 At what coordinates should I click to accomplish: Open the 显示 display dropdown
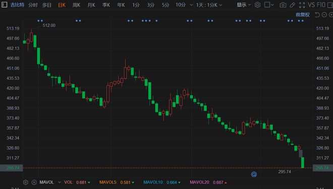pyautogui.click(x=244, y=5)
